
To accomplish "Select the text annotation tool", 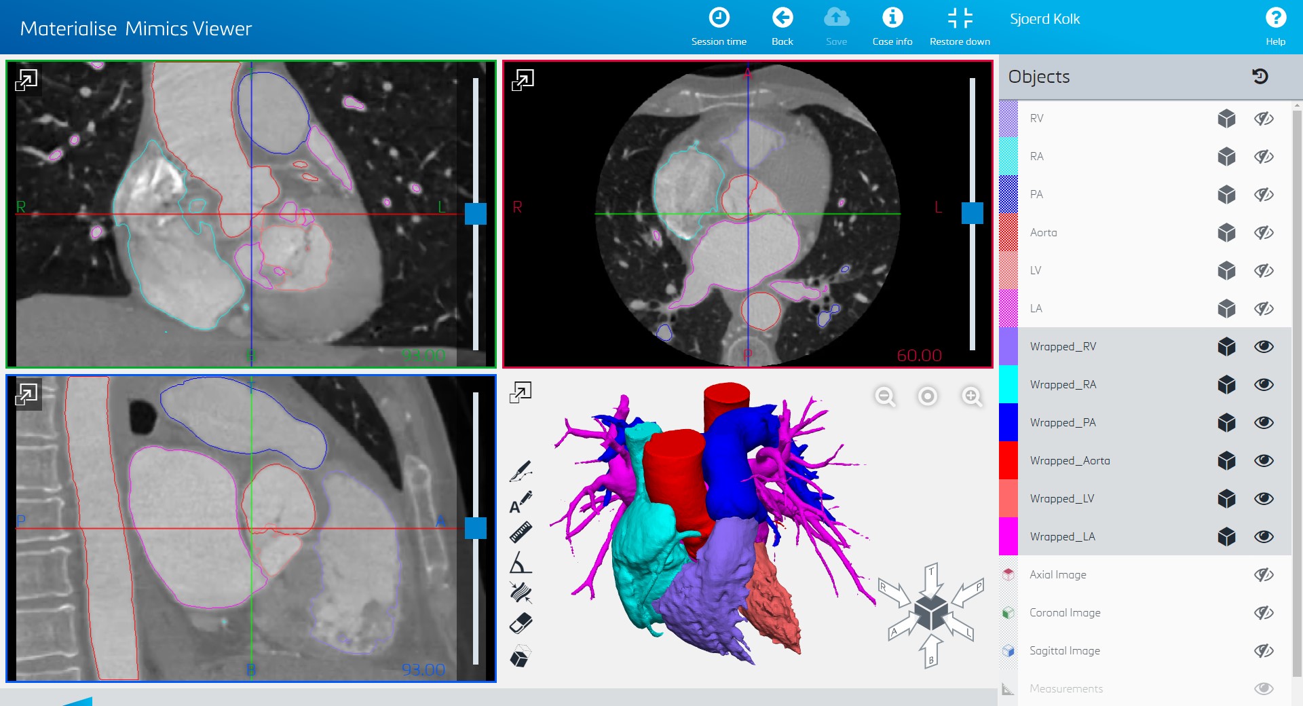I will (x=521, y=502).
